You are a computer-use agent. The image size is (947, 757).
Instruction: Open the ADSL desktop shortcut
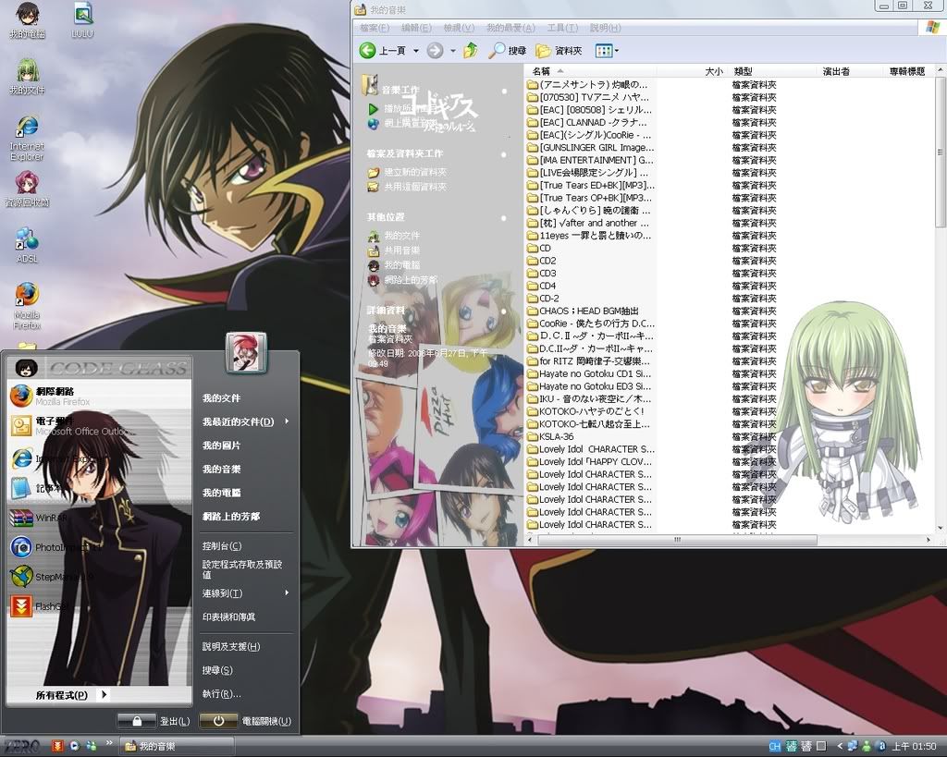coord(27,245)
